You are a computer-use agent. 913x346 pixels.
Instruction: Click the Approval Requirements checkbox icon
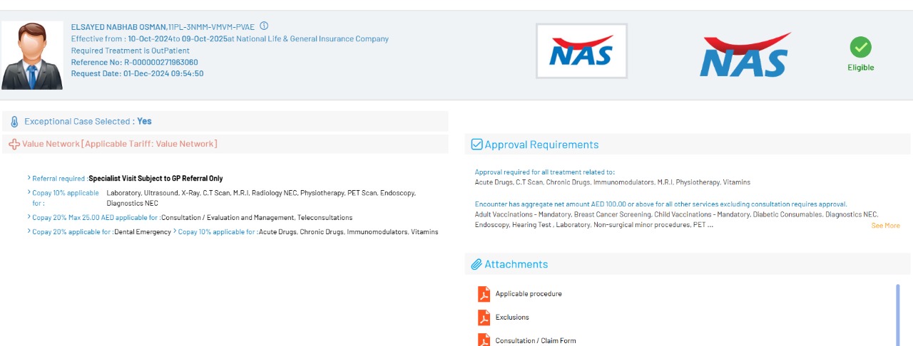tap(476, 145)
